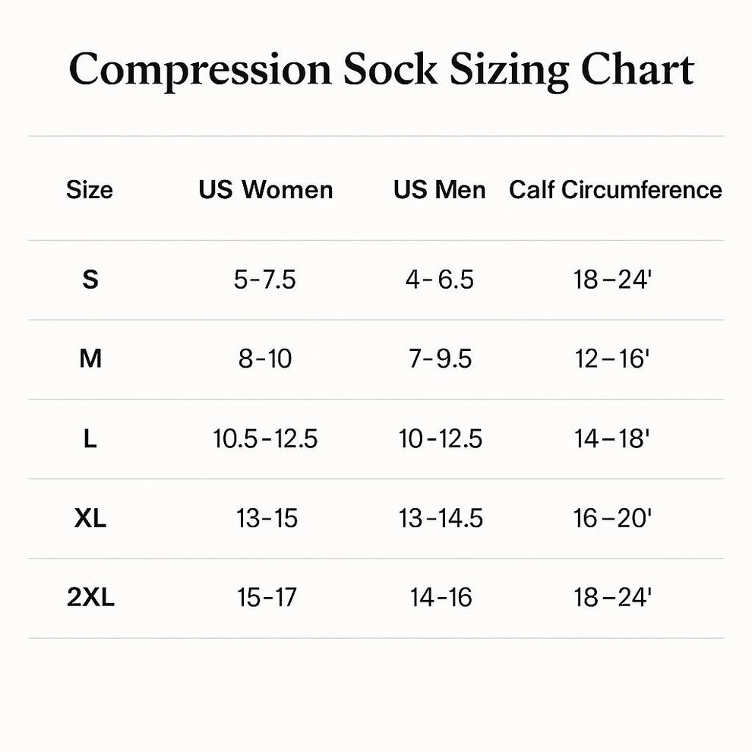The height and width of the screenshot is (752, 752).
Task: Click the S size row label
Action: [x=90, y=280]
